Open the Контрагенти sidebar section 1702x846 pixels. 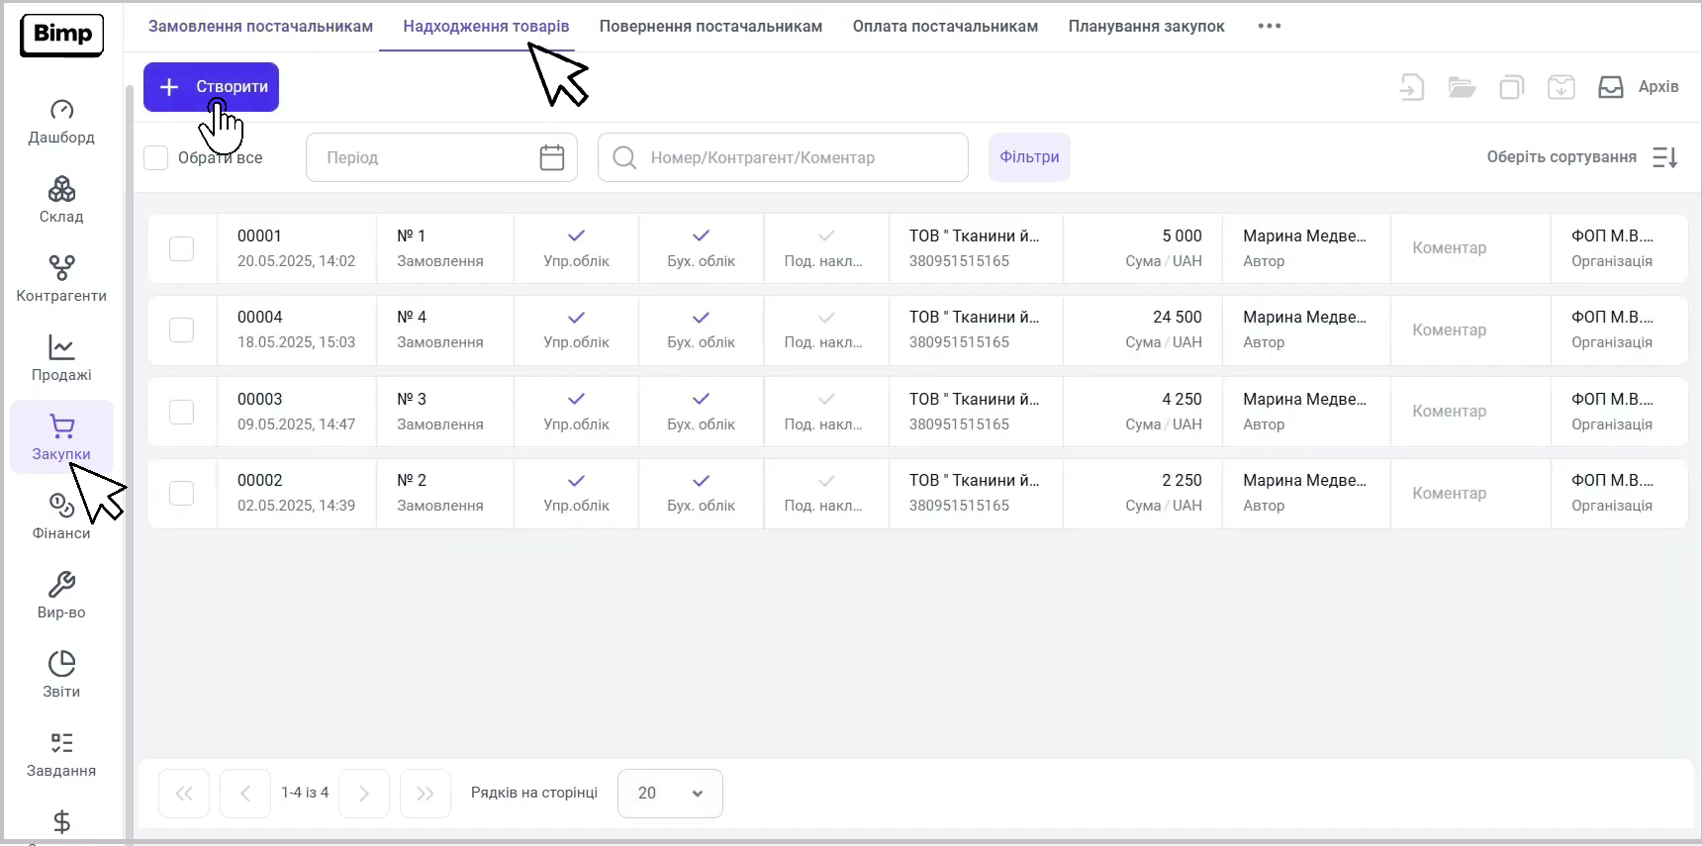point(61,279)
